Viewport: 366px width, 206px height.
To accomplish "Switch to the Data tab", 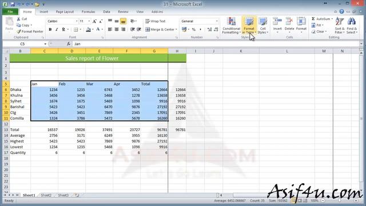I will 106,11.
